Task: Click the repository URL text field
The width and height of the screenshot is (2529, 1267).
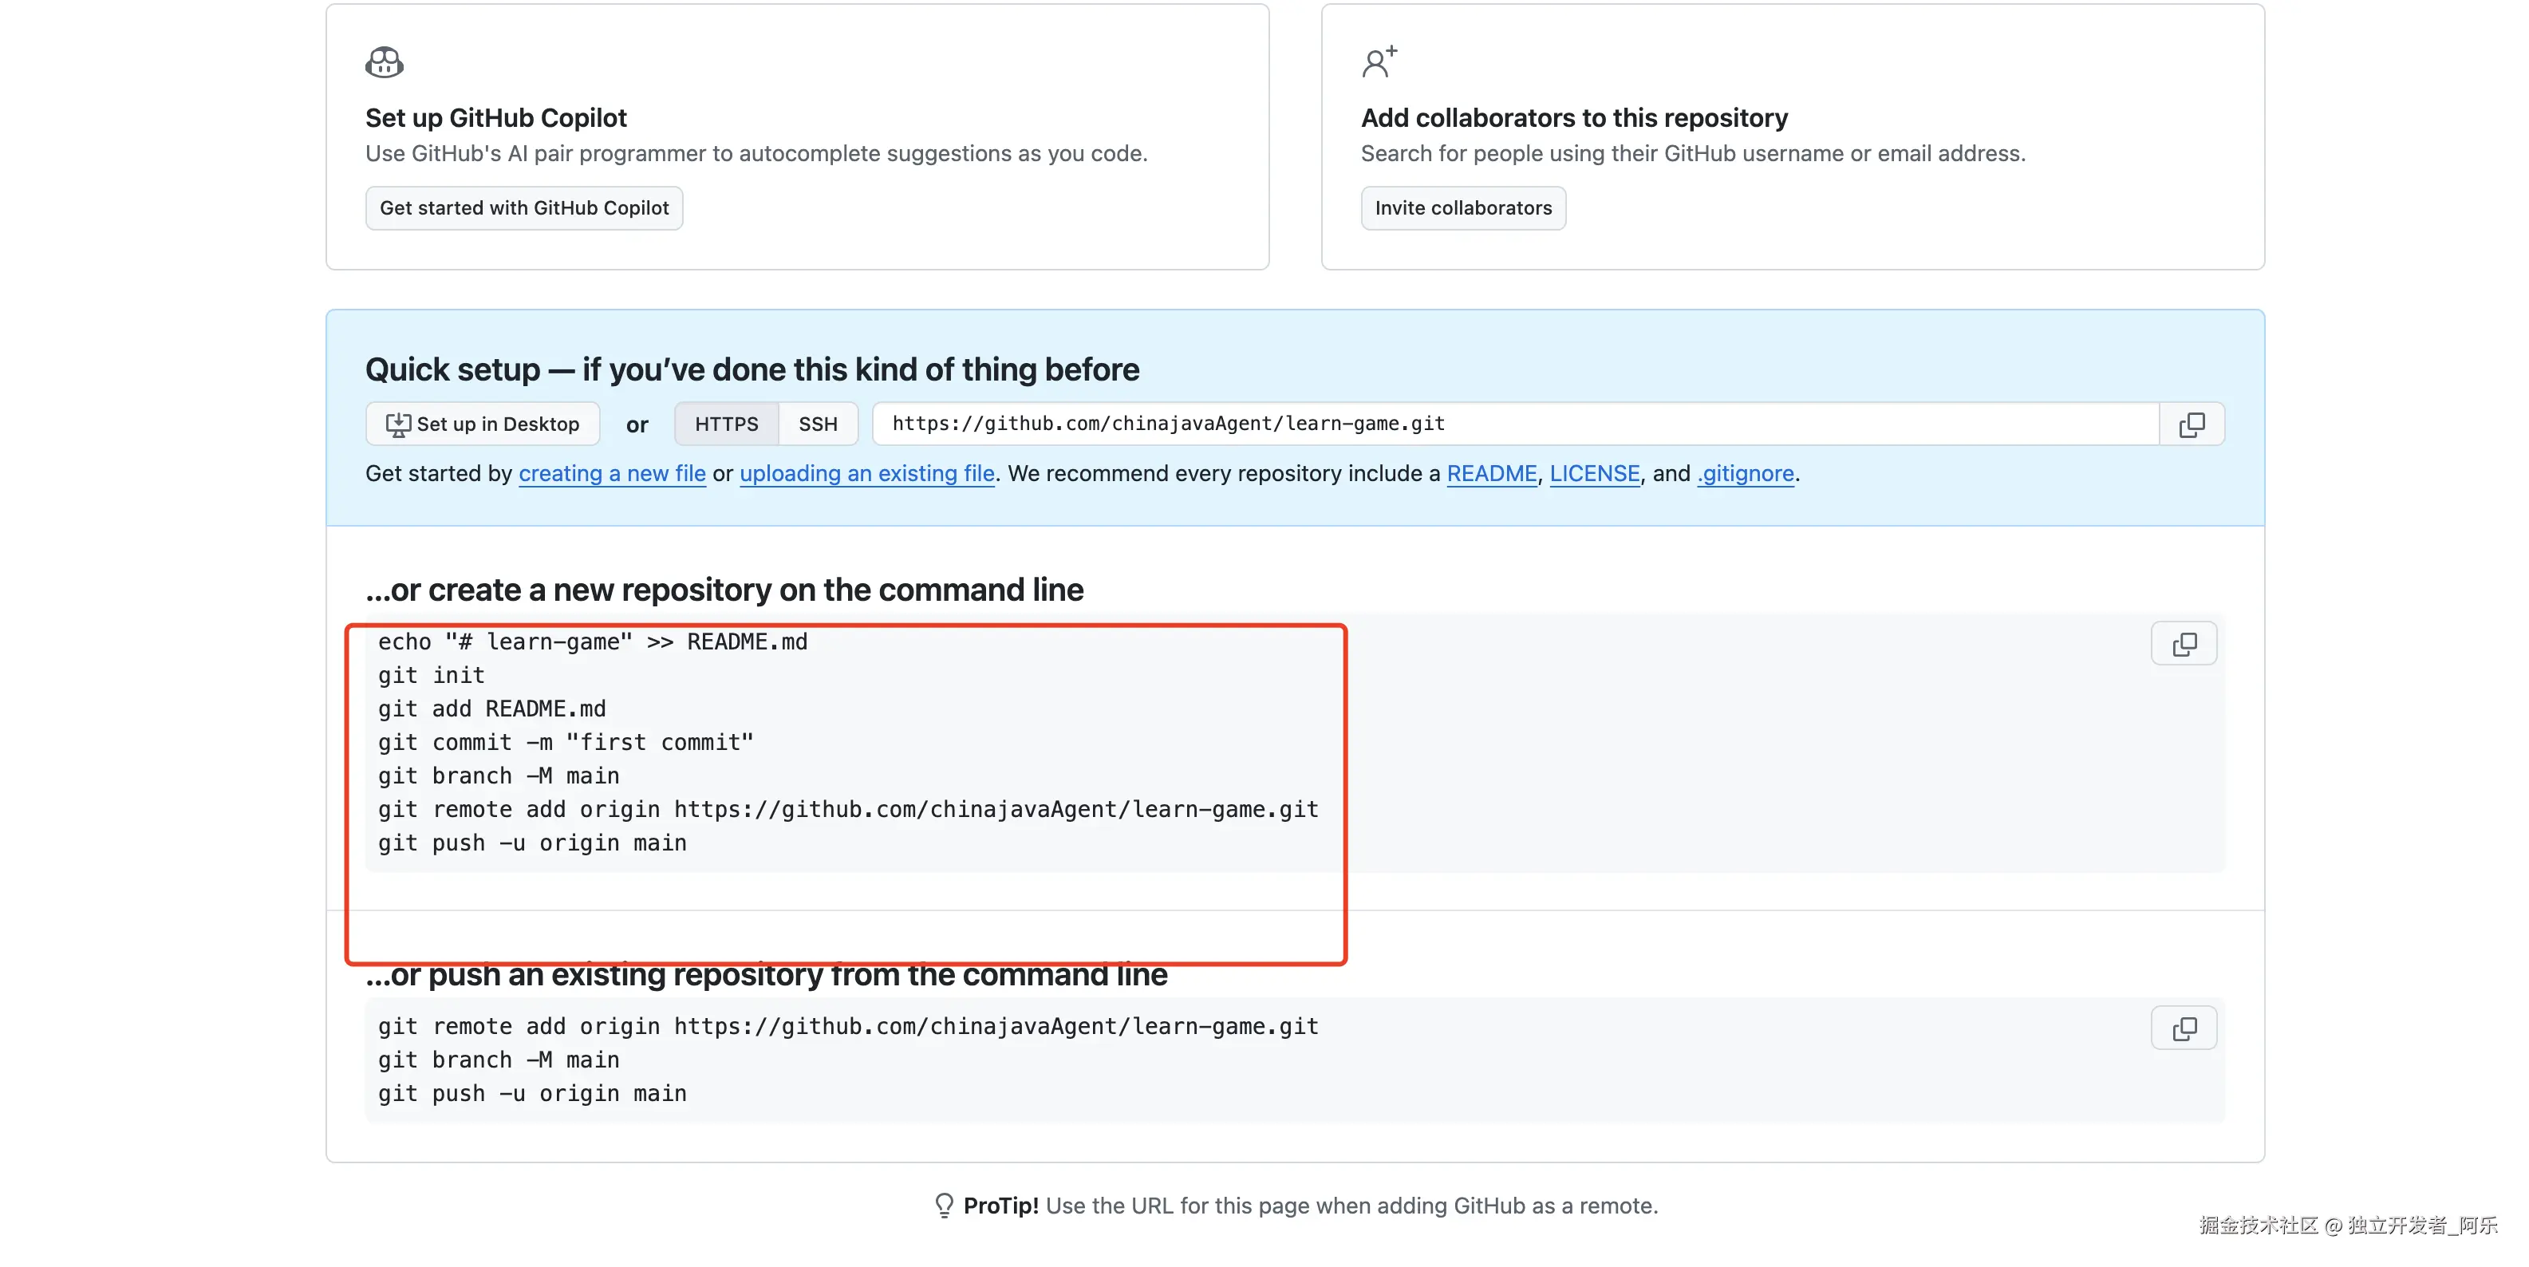Action: [x=1512, y=424]
